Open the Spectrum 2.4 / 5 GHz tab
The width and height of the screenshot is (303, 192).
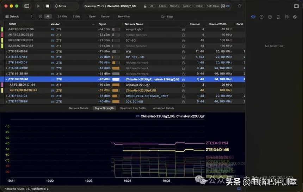coord(133,108)
